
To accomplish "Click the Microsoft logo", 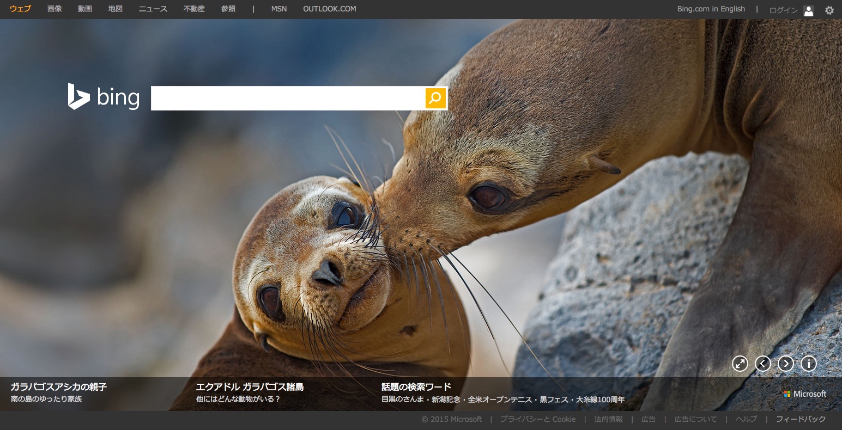I will (805, 394).
